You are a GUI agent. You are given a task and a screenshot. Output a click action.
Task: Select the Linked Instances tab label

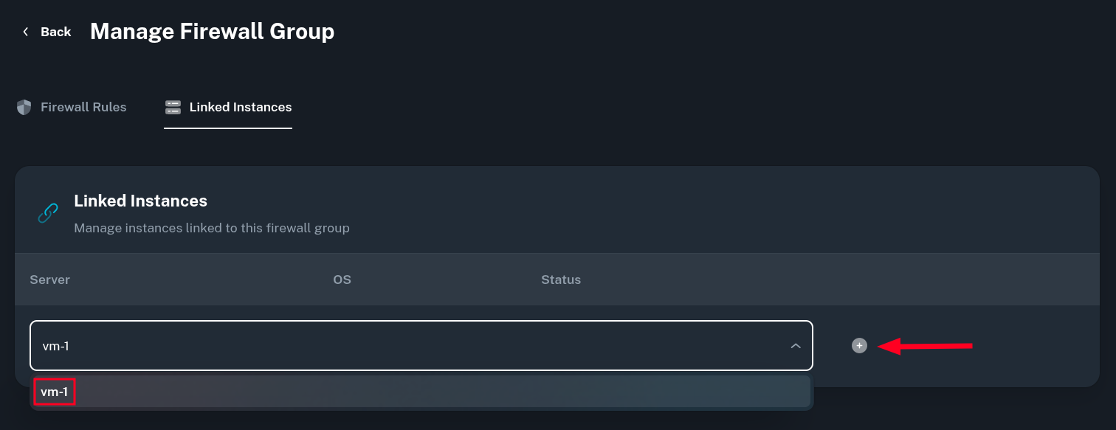pos(241,108)
